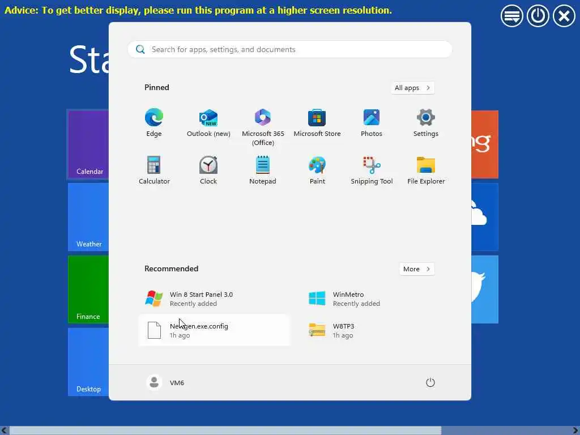Open Win 8 Start Panel 3.0 recommendation
580x435 pixels.
tap(214, 298)
